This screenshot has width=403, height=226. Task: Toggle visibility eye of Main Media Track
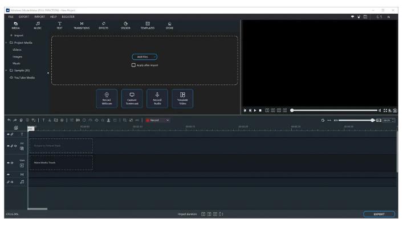[x=8, y=163]
